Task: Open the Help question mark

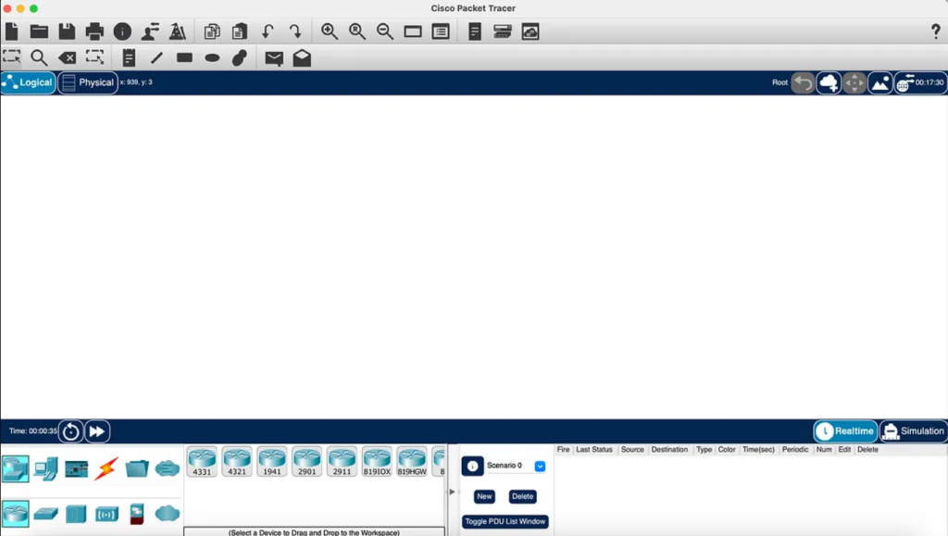Action: point(935,31)
